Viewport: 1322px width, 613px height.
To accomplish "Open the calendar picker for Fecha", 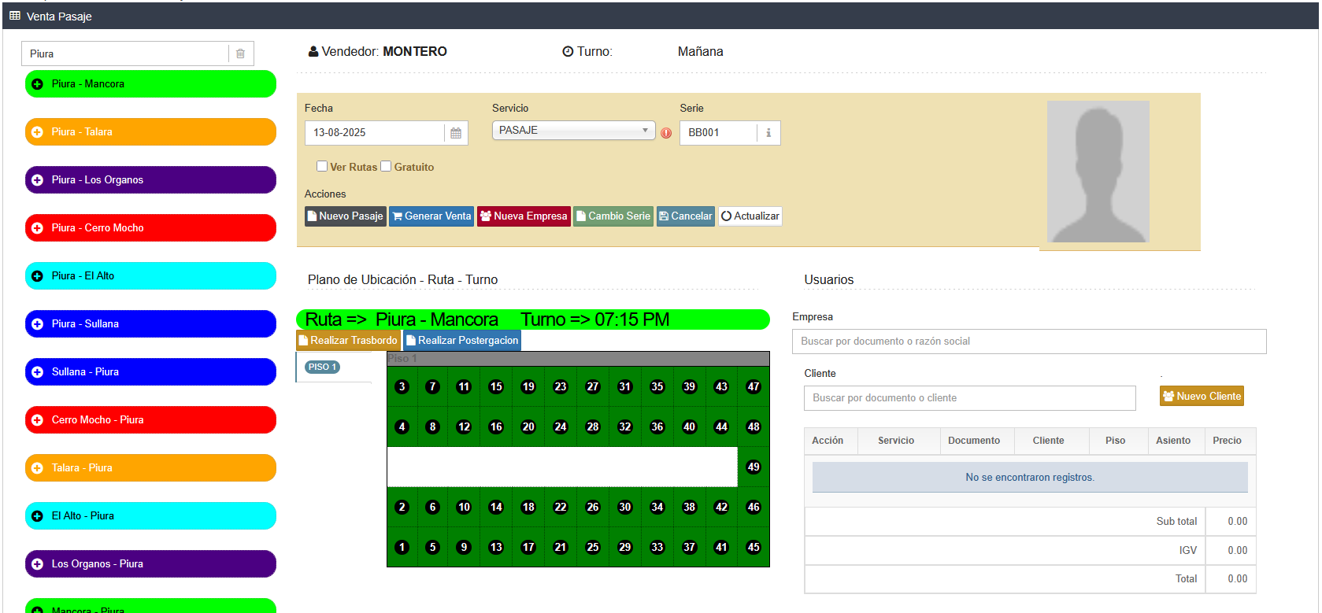I will coord(456,133).
